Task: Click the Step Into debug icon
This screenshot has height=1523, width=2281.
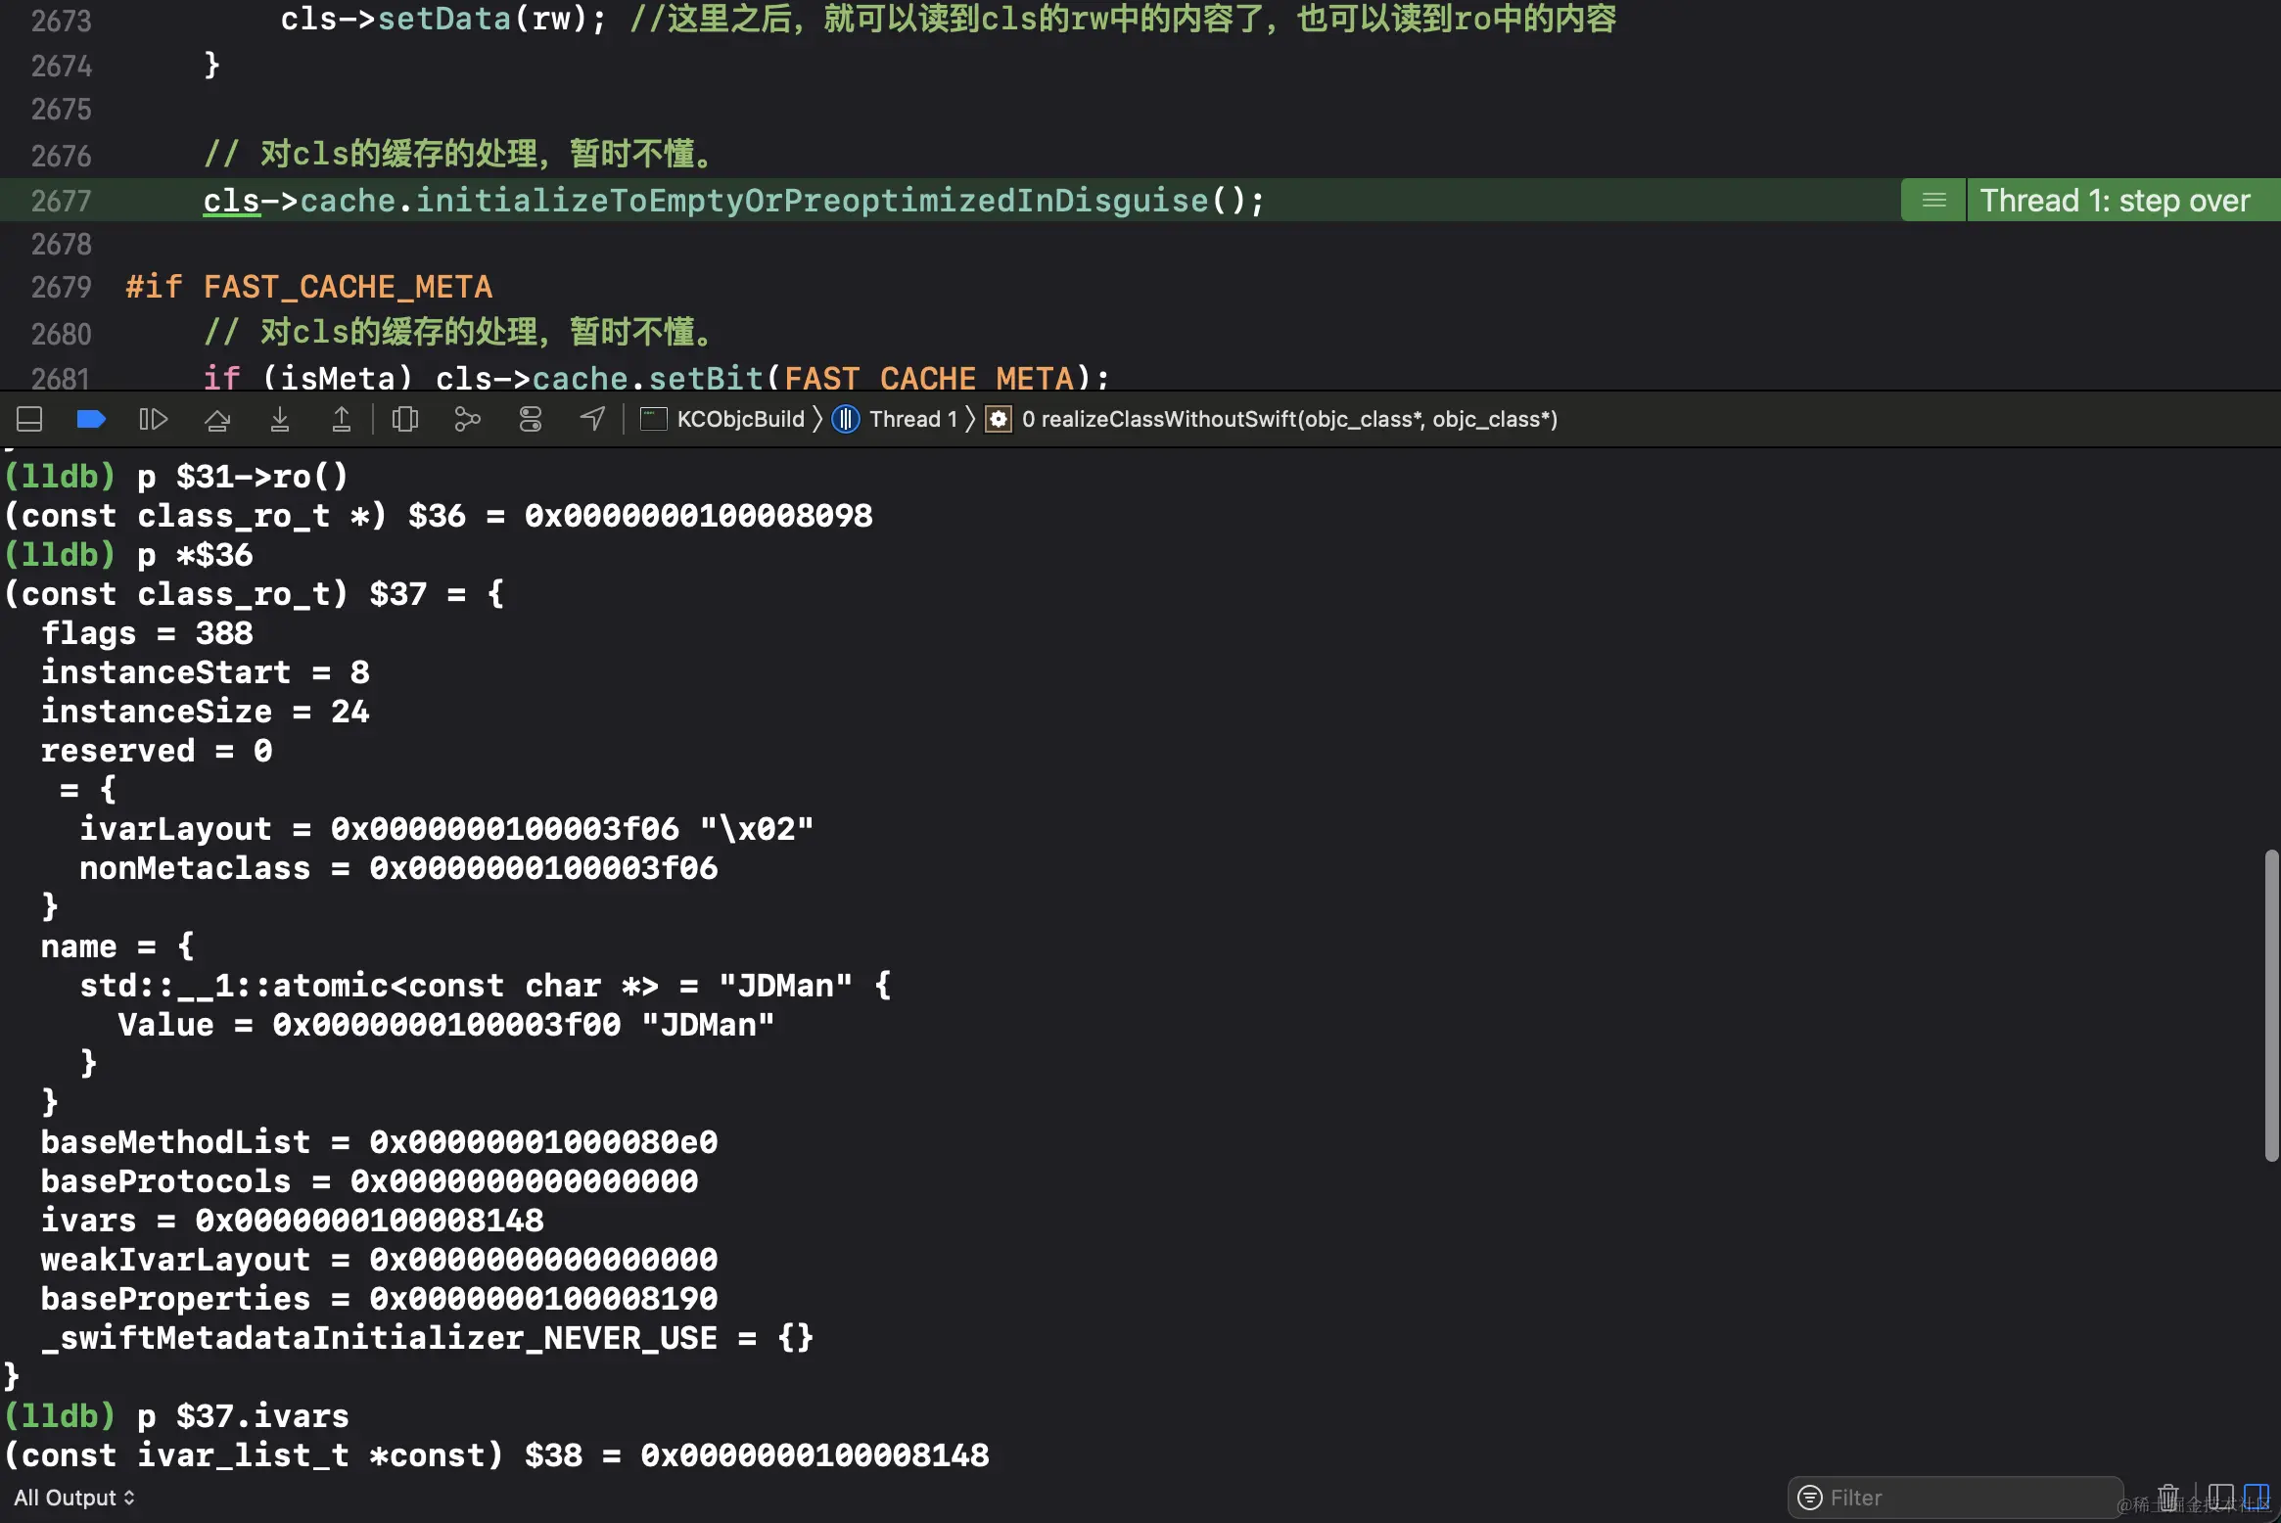Action: [280, 420]
